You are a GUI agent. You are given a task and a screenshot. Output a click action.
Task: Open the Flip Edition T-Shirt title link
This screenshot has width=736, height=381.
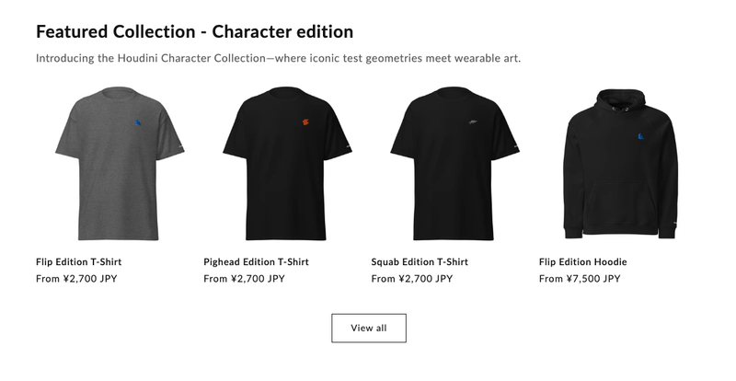pos(78,261)
